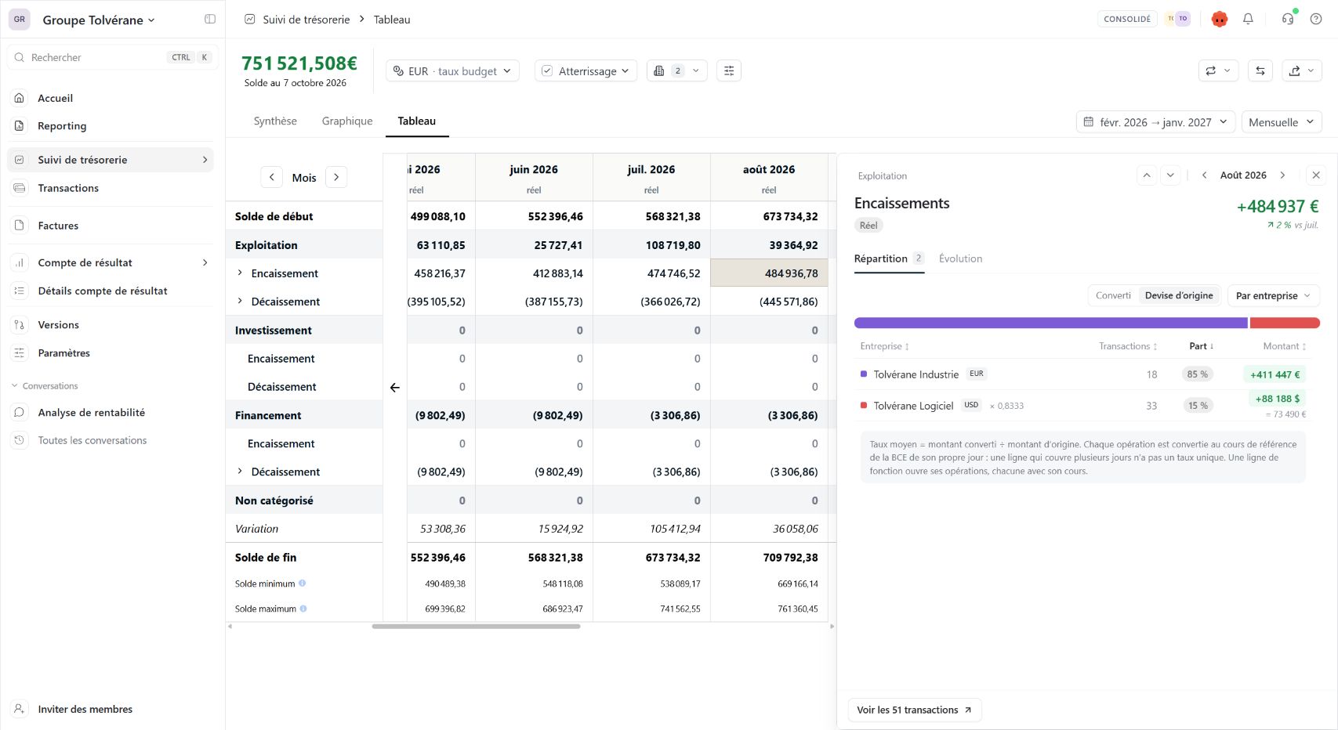The width and height of the screenshot is (1338, 730).
Task: Open the help question mark icon
Action: 1316,19
